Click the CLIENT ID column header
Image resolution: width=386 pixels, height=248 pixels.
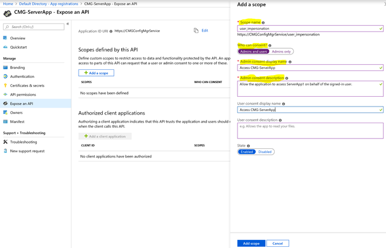88,145
